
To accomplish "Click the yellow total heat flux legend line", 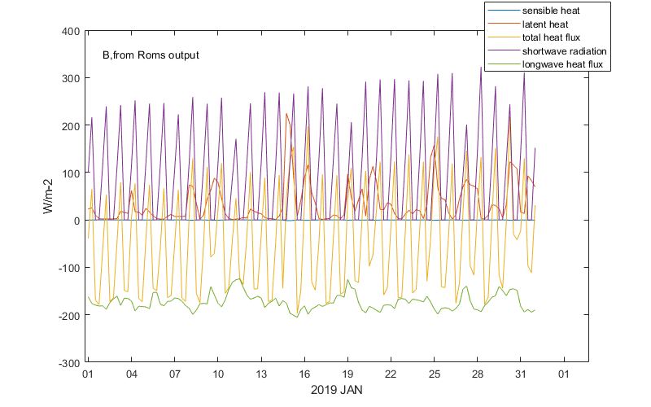I will 503,37.
